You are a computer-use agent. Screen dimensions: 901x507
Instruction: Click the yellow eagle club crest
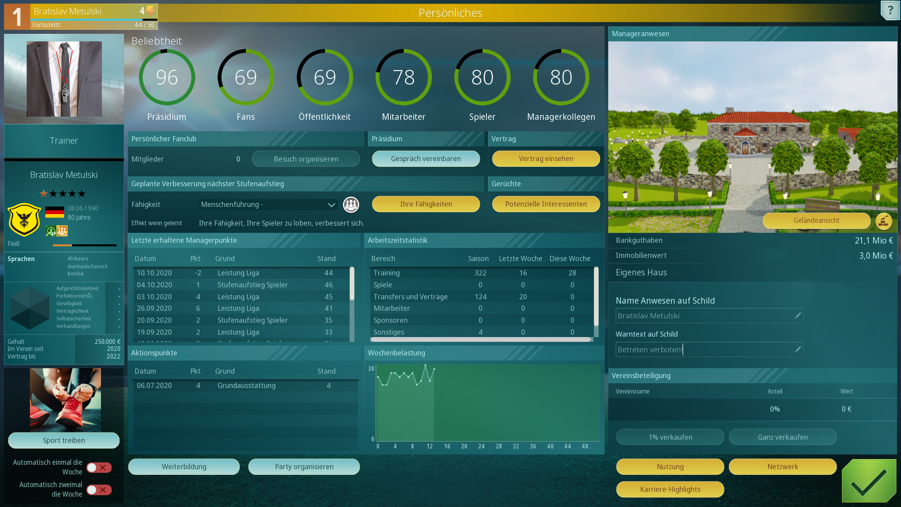point(24,219)
